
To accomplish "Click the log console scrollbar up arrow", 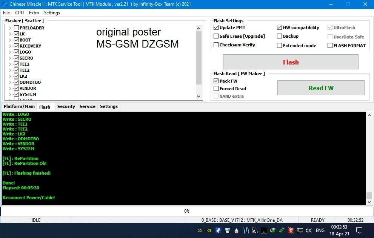I will [x=369, y=115].
